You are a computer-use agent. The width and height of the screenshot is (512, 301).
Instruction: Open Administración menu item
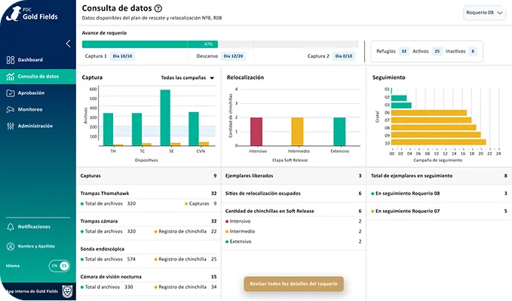[x=38, y=126]
